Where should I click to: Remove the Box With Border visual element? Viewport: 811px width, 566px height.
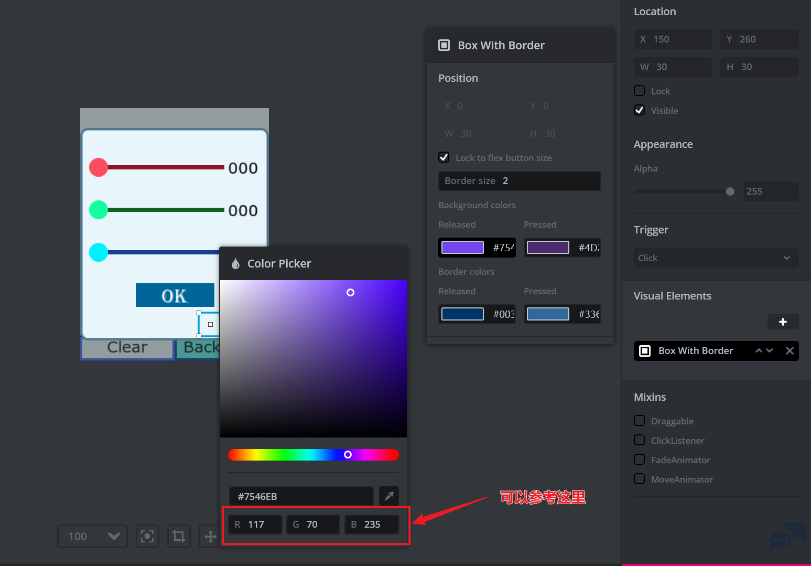[x=790, y=351]
